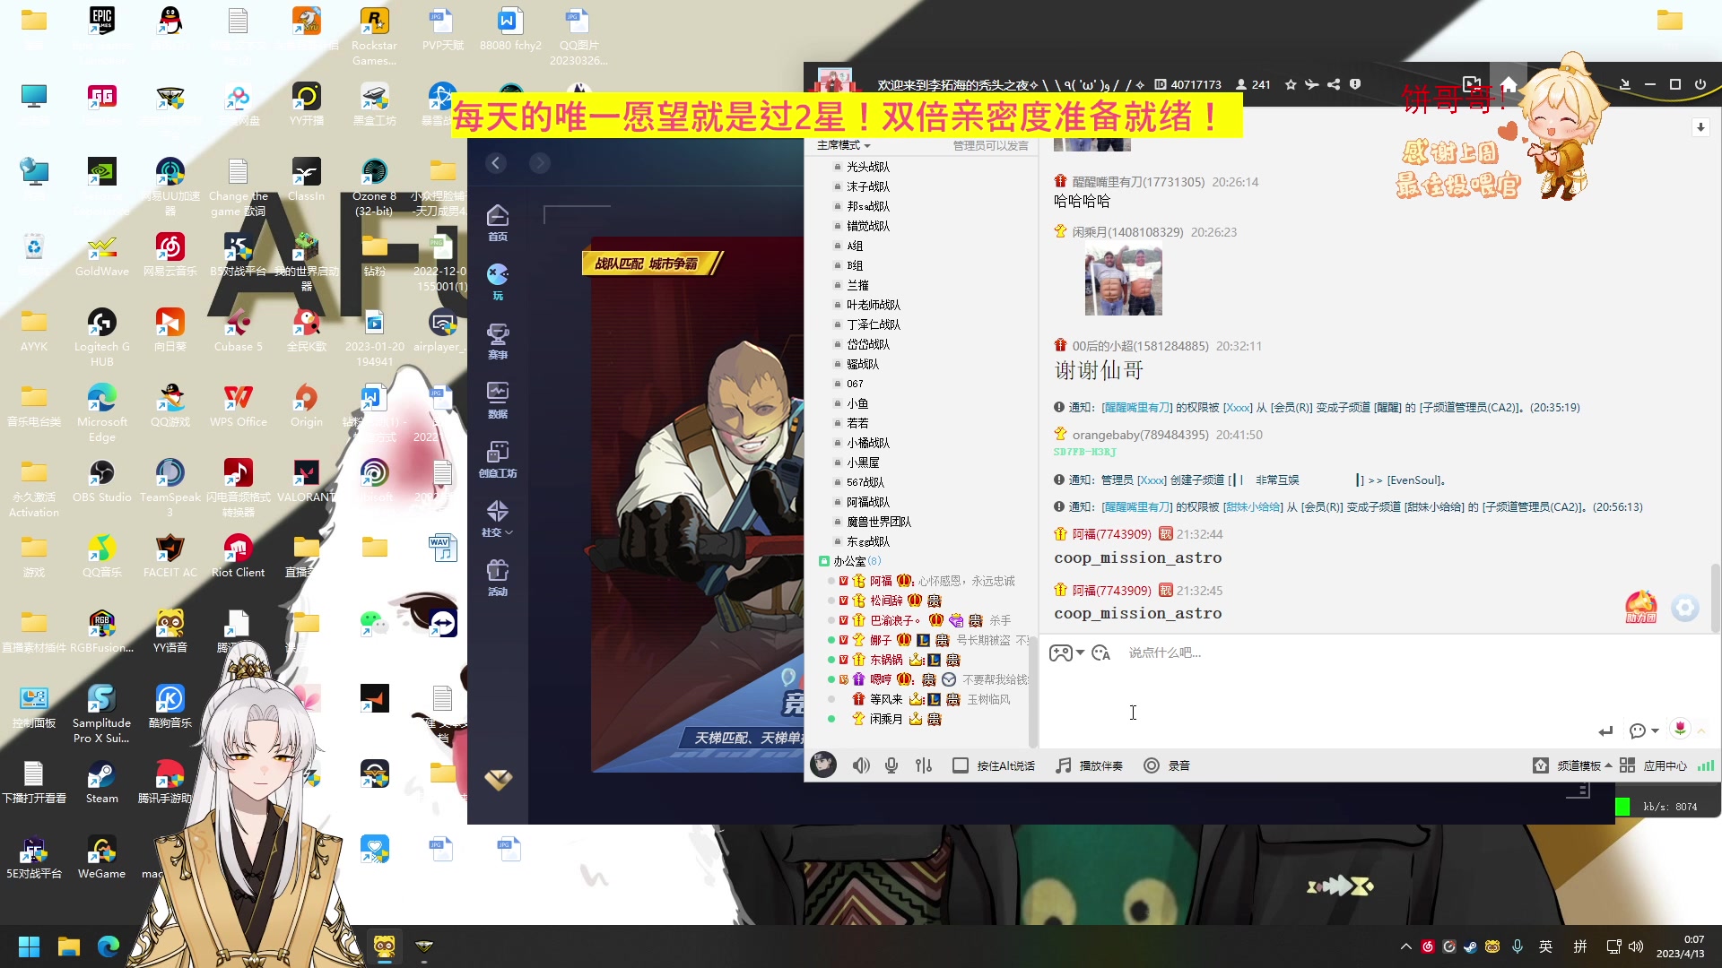Open 创意工坊 workshop icon in game client
The width and height of the screenshot is (1722, 968).
tap(498, 459)
